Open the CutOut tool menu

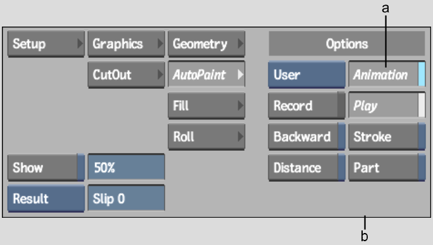pos(126,75)
